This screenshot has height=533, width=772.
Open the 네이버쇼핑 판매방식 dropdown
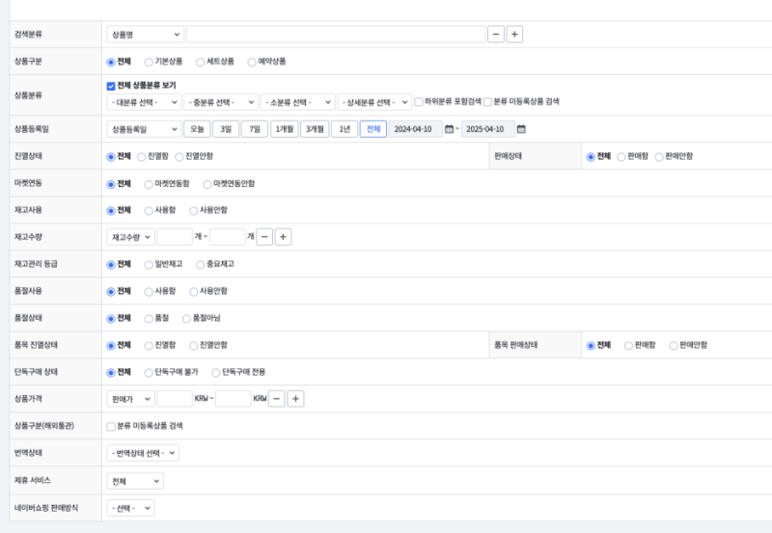click(130, 507)
